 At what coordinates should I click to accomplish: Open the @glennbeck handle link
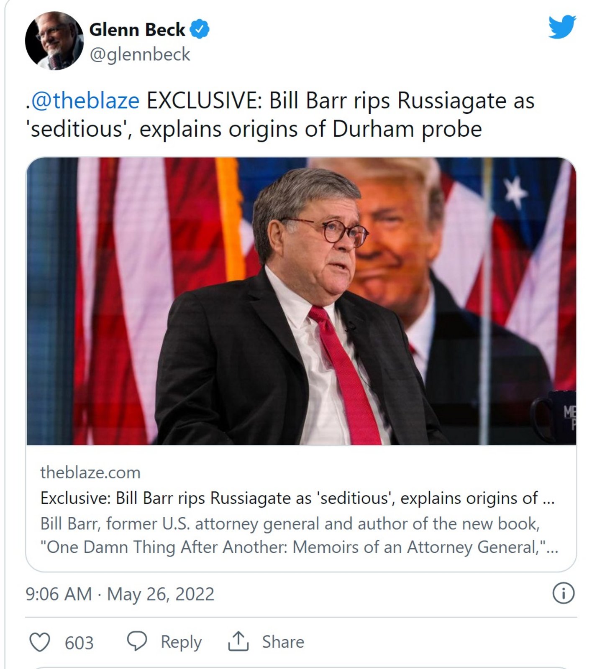point(140,55)
